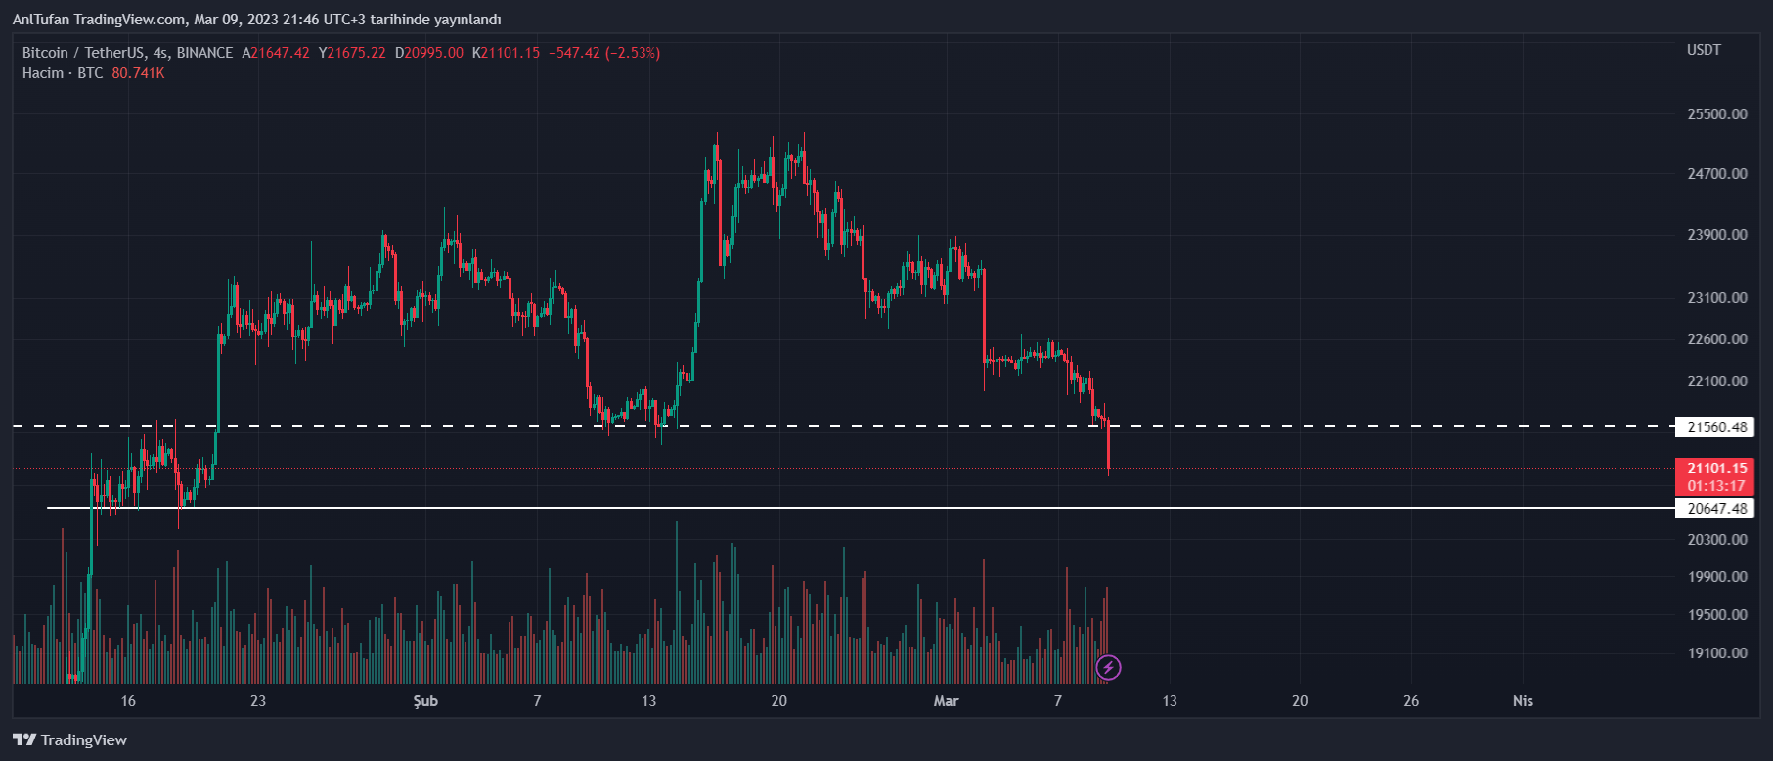Click the K21101.15 closing price value
This screenshot has height=761, width=1773.
point(506,53)
